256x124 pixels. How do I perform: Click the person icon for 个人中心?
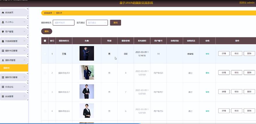3,22
